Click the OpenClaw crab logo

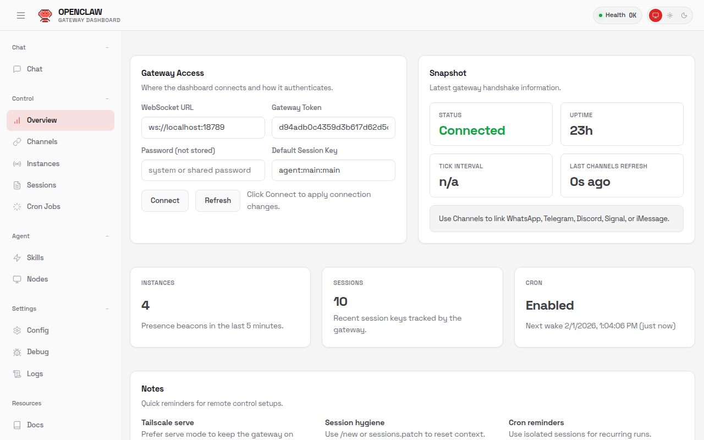(45, 15)
